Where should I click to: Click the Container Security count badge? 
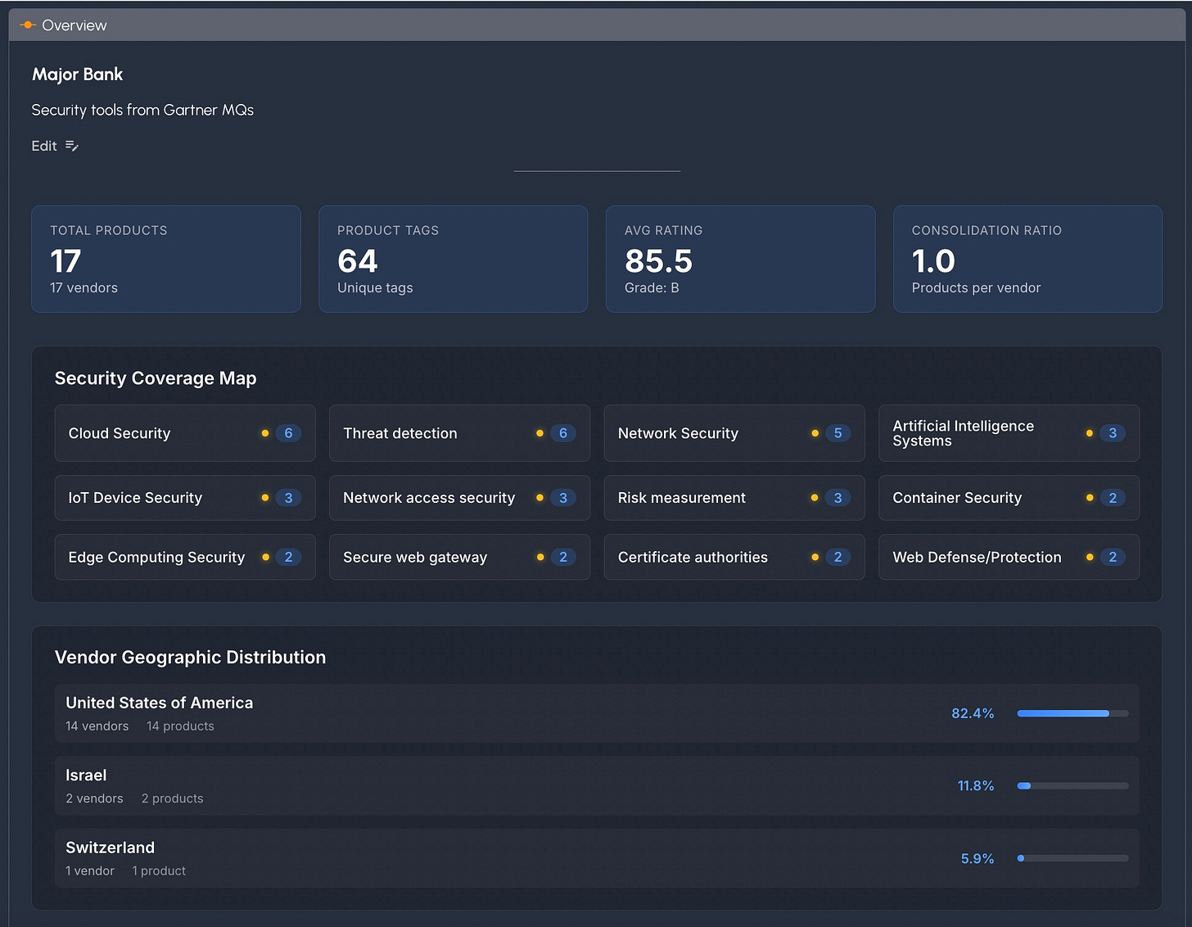coord(1112,498)
